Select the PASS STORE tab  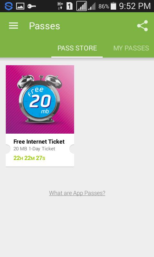(x=77, y=48)
